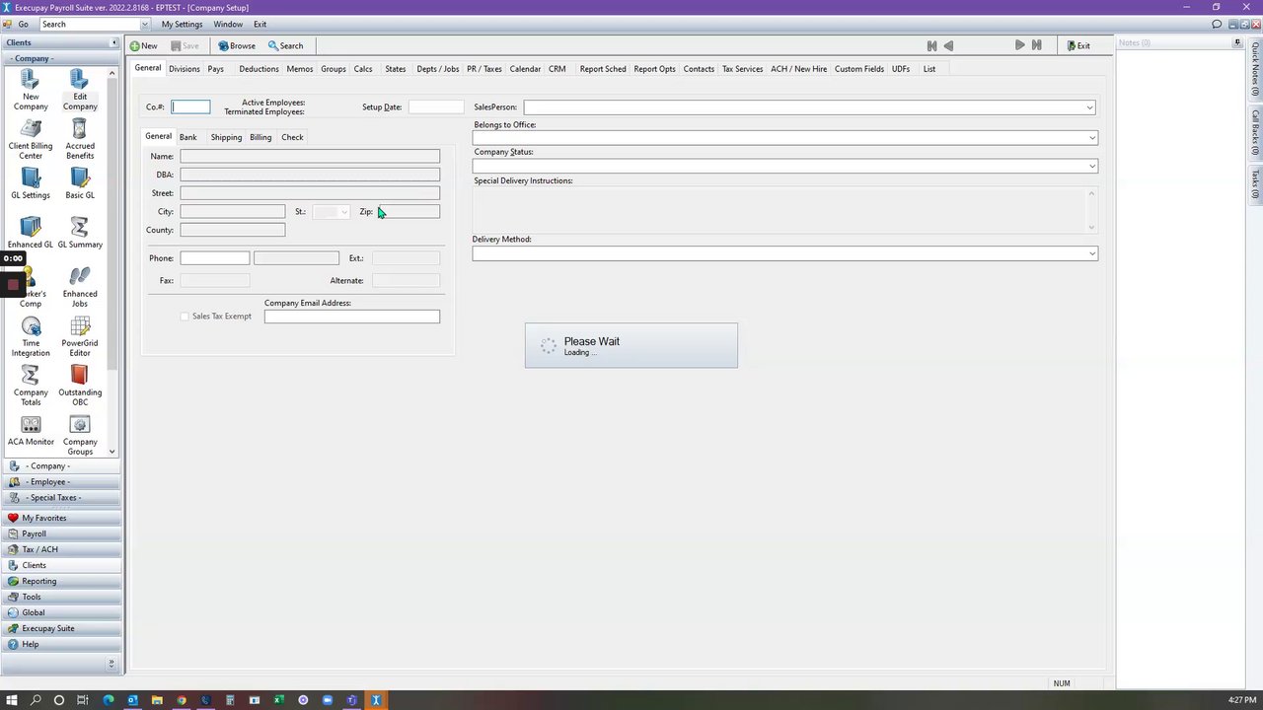Image resolution: width=1263 pixels, height=710 pixels.
Task: Expand the SalesPerson dropdown
Action: [x=1089, y=107]
